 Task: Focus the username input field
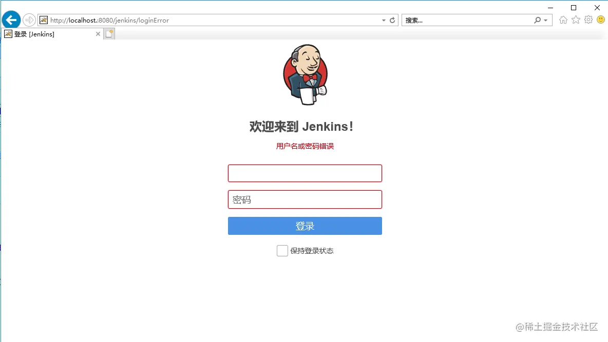(x=305, y=173)
